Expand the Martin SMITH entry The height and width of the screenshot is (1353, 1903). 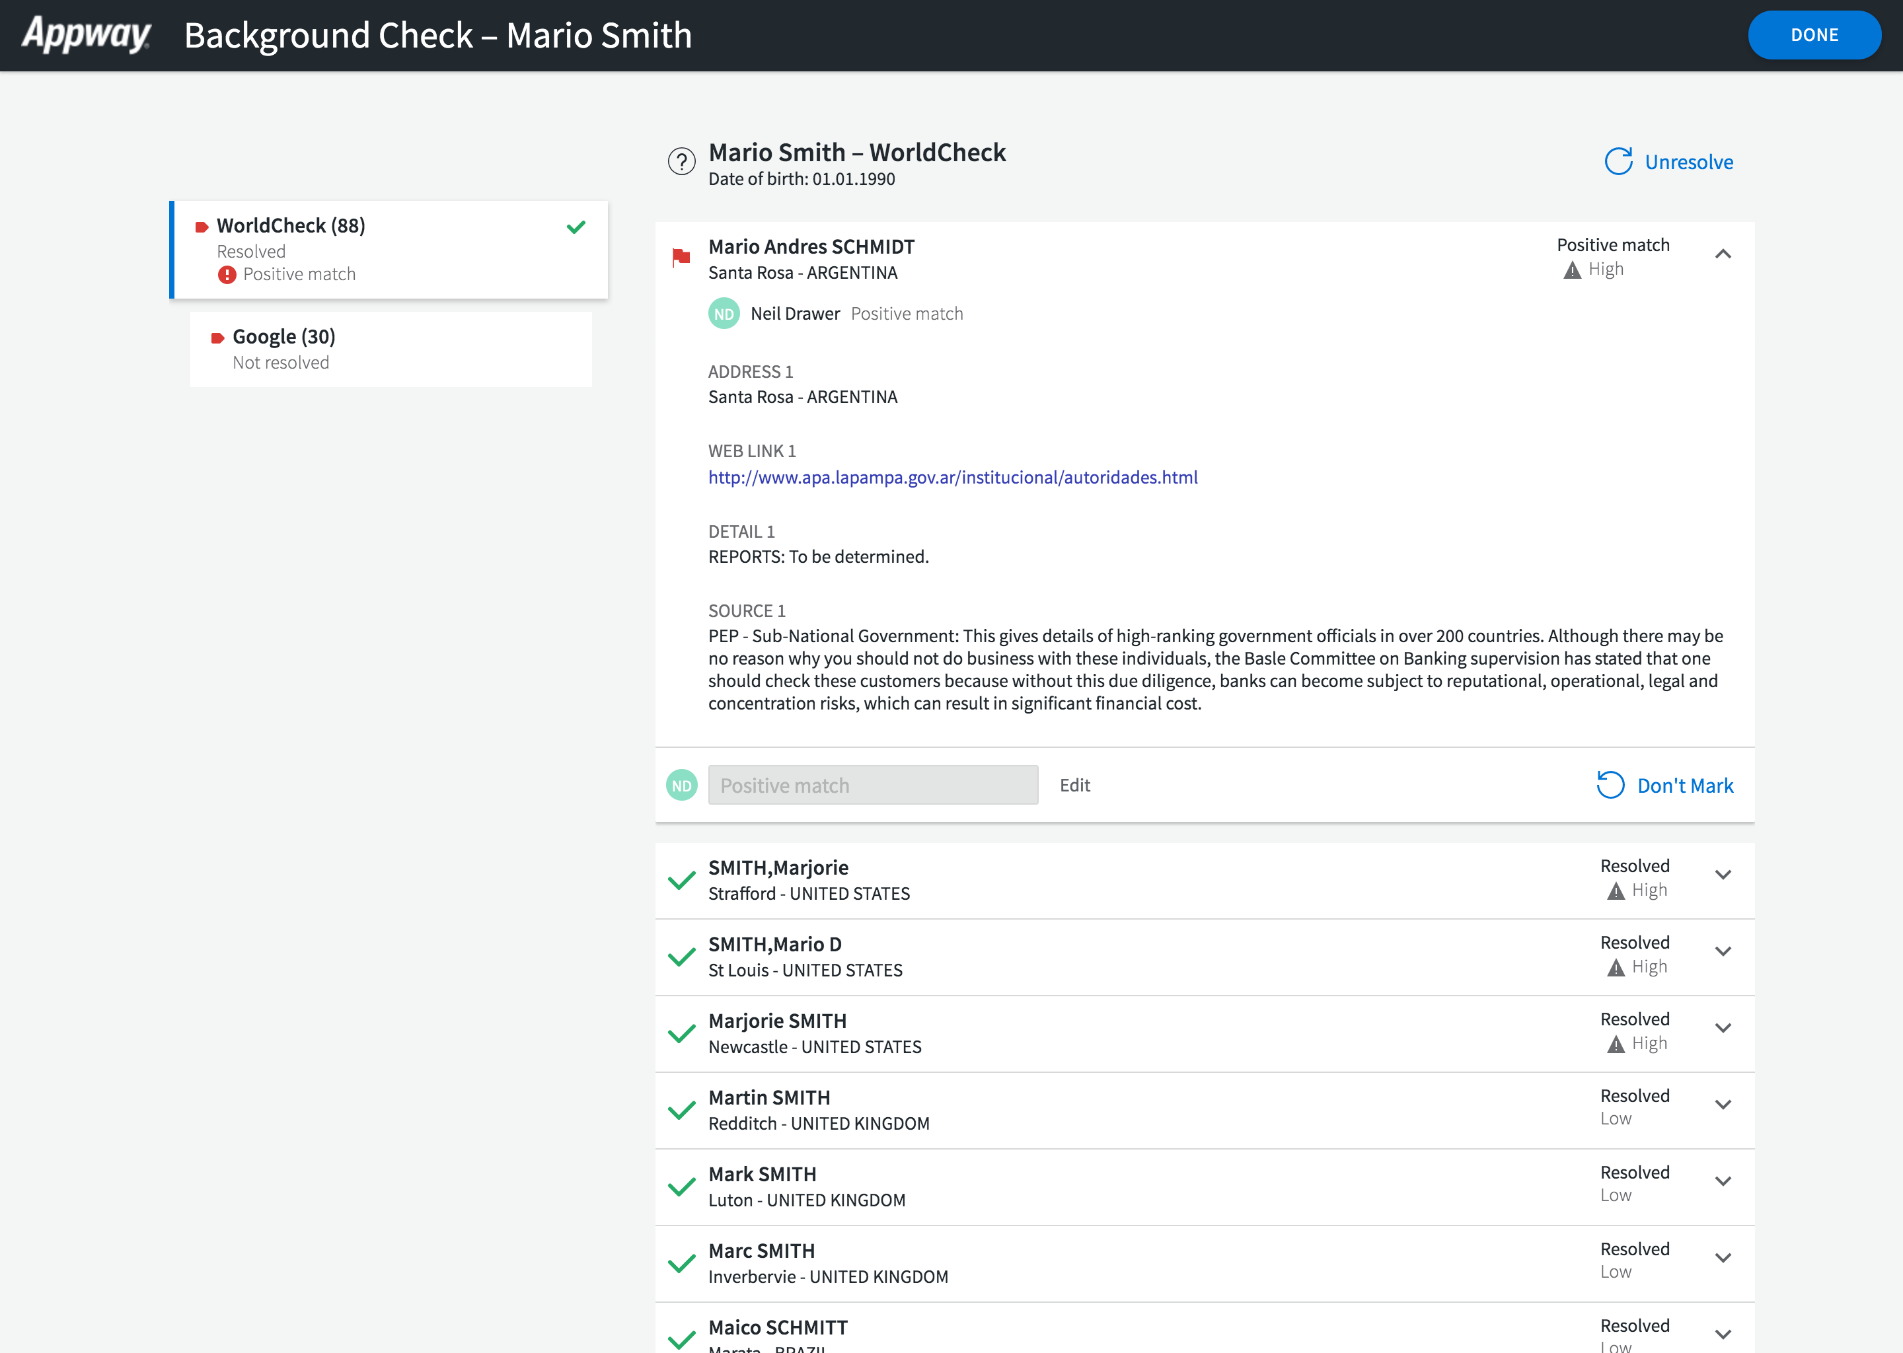[1723, 1105]
